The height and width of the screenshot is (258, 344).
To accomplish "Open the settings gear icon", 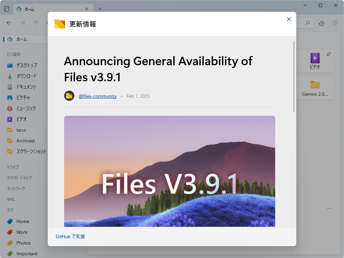I will 335,23.
